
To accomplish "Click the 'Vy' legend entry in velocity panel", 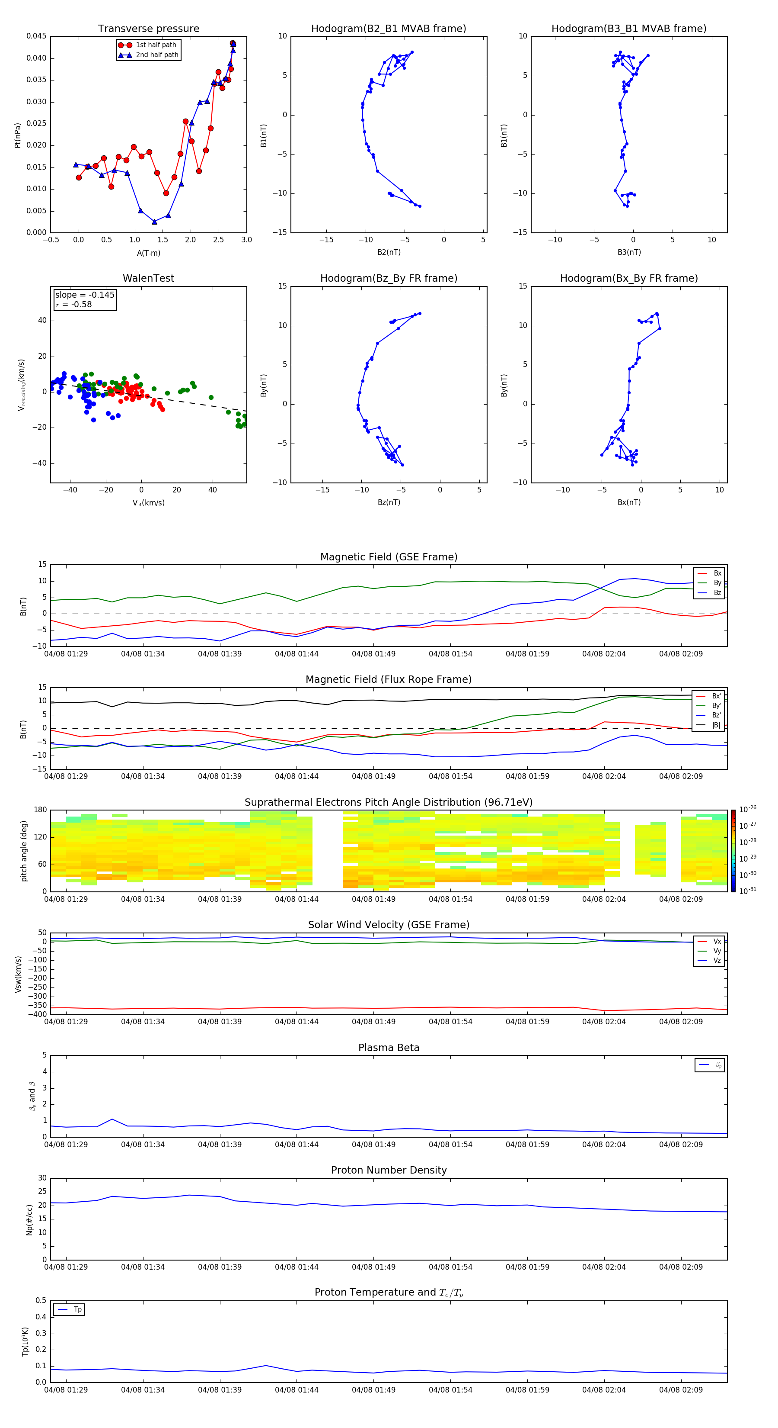I will click(709, 951).
